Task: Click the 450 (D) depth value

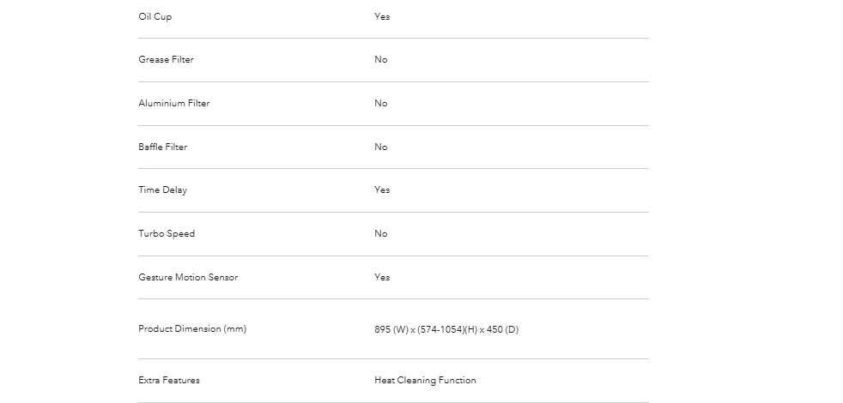Action: point(503,329)
